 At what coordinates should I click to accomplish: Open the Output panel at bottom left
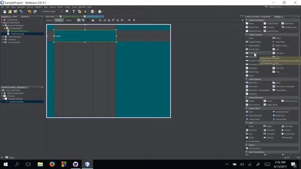[10, 158]
